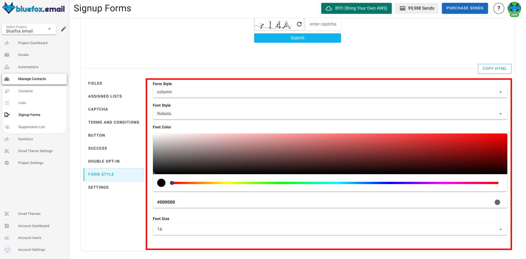
Task: Select the black color swatch circle
Action: click(x=161, y=183)
